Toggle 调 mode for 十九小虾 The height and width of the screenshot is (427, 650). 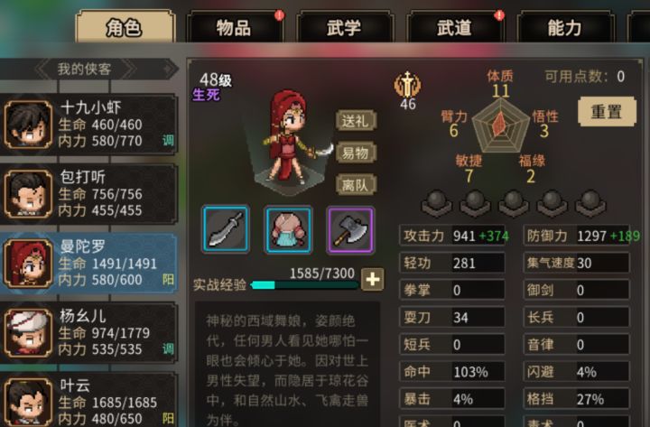tap(168, 141)
